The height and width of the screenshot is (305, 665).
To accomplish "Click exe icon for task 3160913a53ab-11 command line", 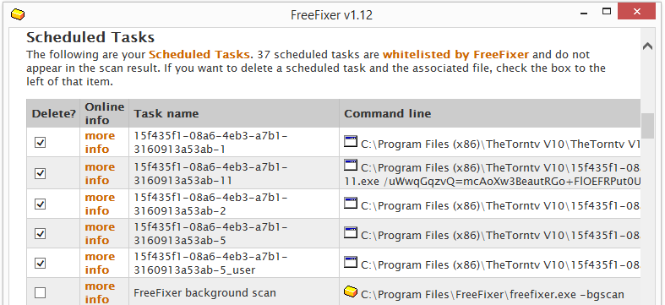I will (351, 165).
